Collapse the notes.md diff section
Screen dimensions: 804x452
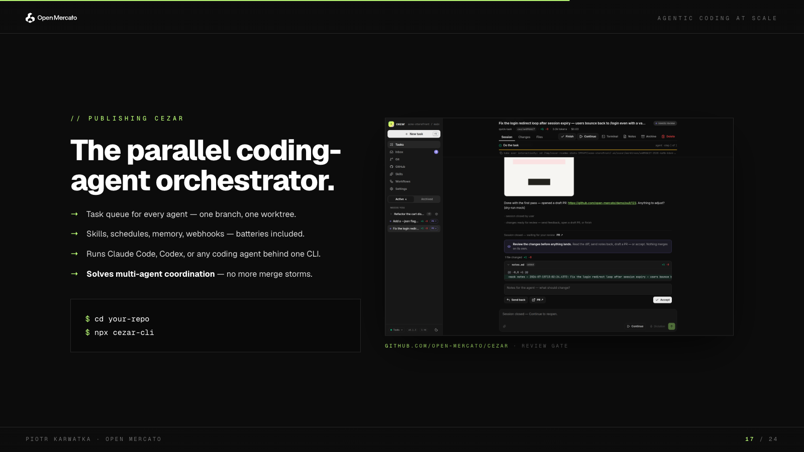point(509,265)
